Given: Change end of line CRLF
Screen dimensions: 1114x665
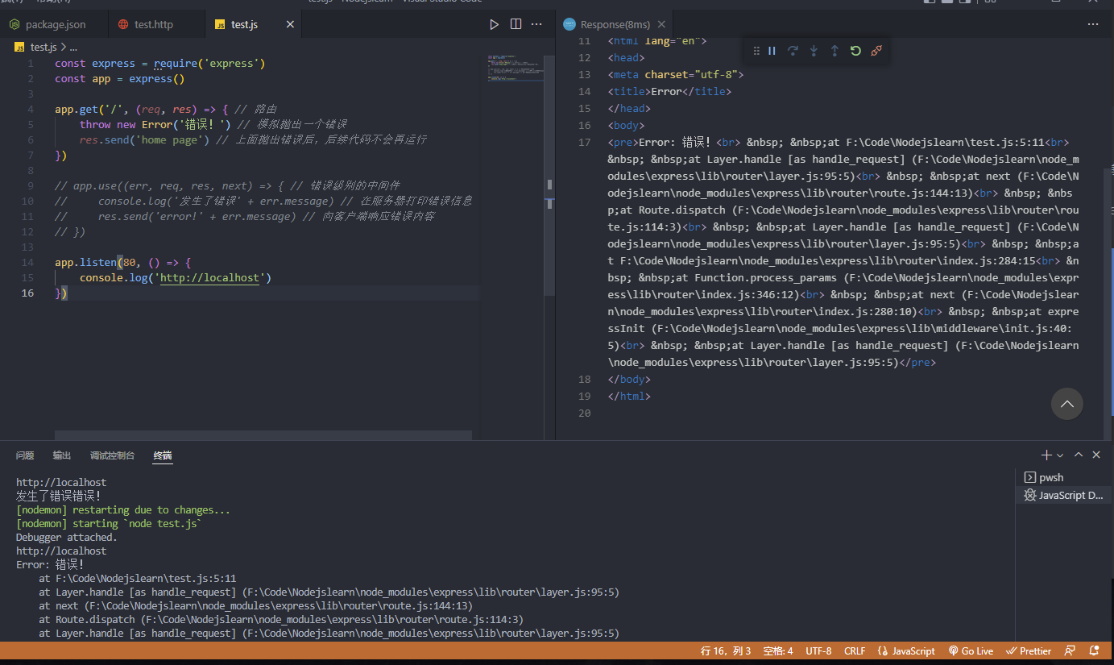Looking at the screenshot, I should pos(855,651).
